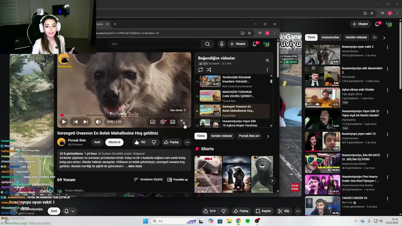
Task: Open Windows Start menu
Action: coord(145,221)
